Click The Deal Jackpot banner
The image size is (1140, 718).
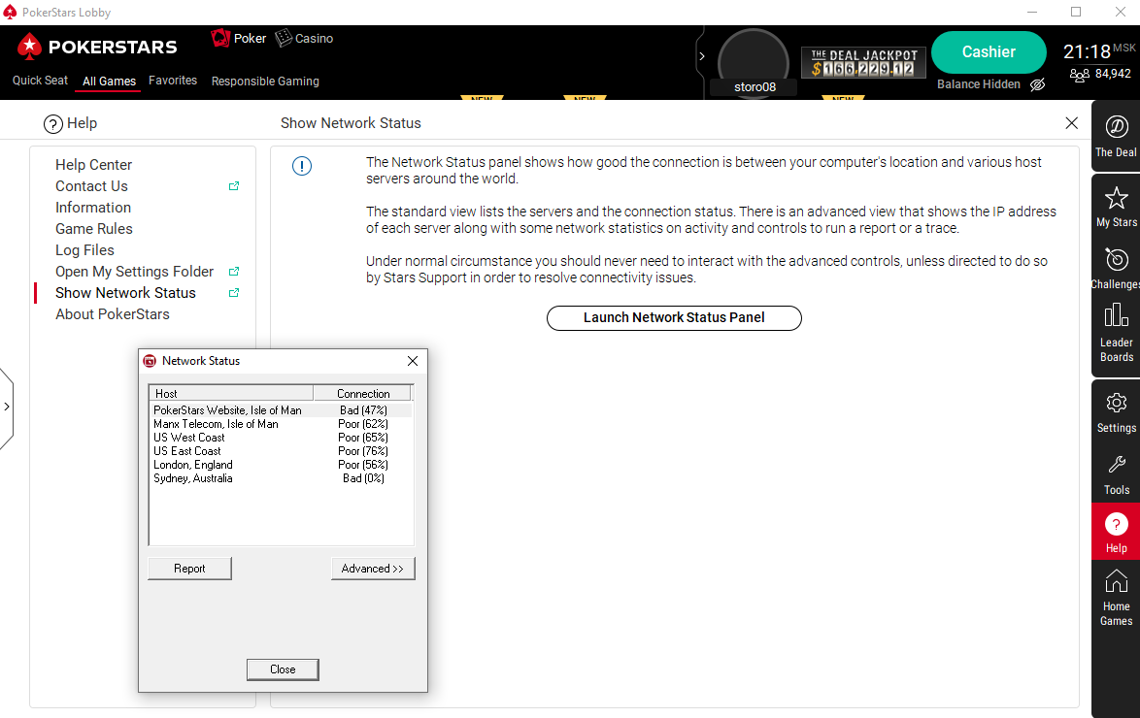863,63
